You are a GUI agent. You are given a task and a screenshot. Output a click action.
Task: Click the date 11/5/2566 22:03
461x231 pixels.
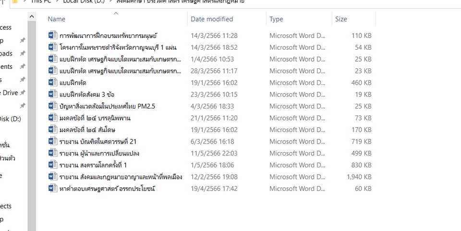[214, 154]
